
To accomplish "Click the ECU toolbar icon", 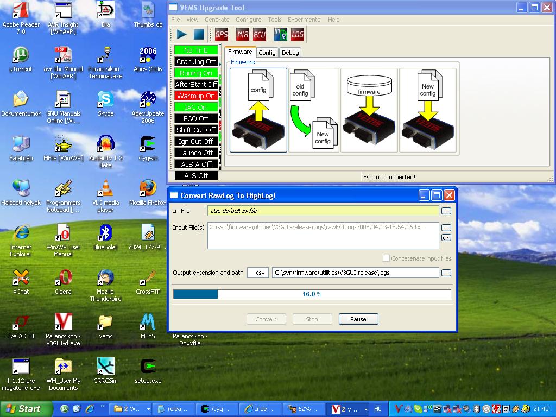I will point(259,34).
